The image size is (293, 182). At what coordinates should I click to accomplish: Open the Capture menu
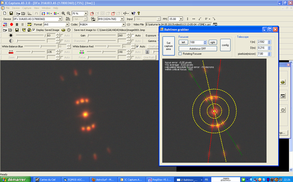(27, 8)
